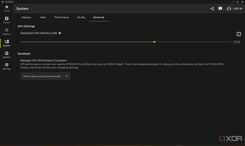245x146 pixels.
Task: Select the System section in sidebar
Action: coord(7,43)
